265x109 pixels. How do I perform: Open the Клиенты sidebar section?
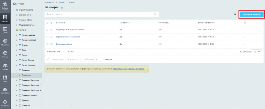5,54
